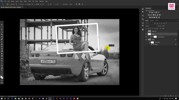Toggle visibility of Layer 1
This screenshot has width=179, height=100.
coord(146,34)
